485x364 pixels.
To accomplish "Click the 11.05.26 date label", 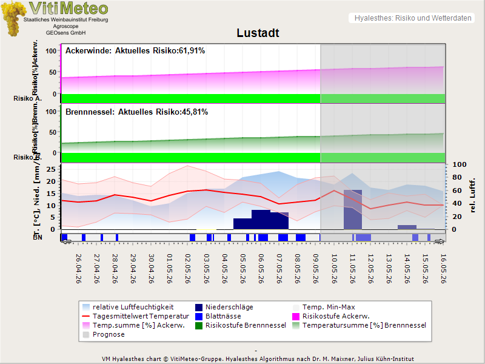I will click(x=353, y=269).
